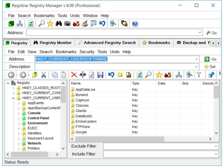Select Keyboard Layout in the tree

[41, 138]
